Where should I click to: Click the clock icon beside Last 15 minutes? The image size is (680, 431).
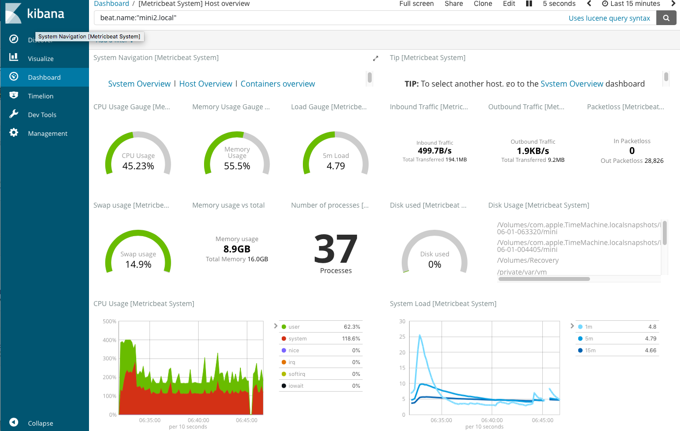tap(605, 3)
